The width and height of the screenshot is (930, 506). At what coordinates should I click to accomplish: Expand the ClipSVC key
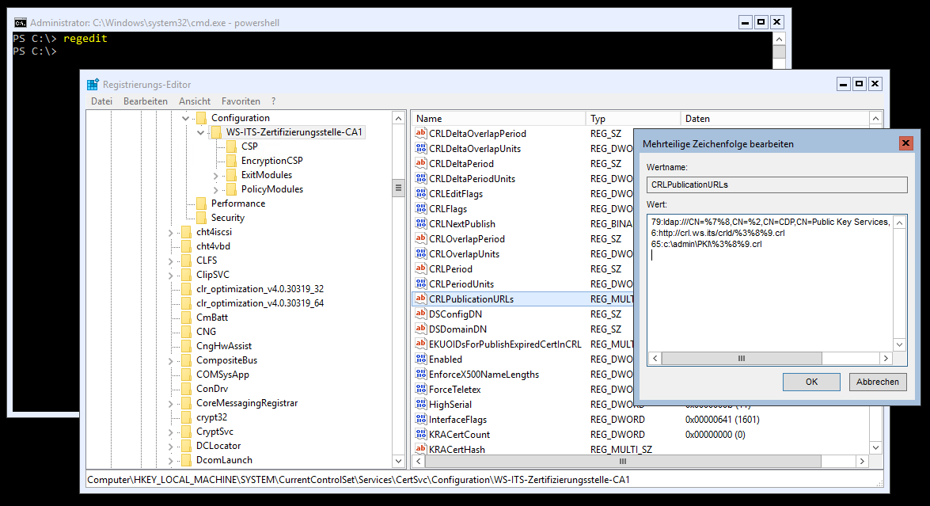[171, 276]
